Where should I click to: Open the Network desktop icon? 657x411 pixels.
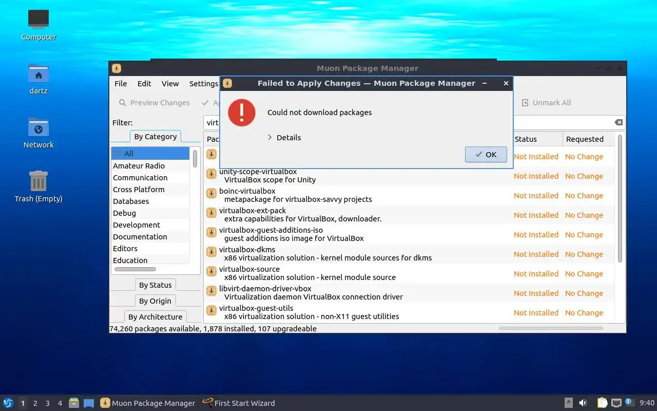[38, 133]
